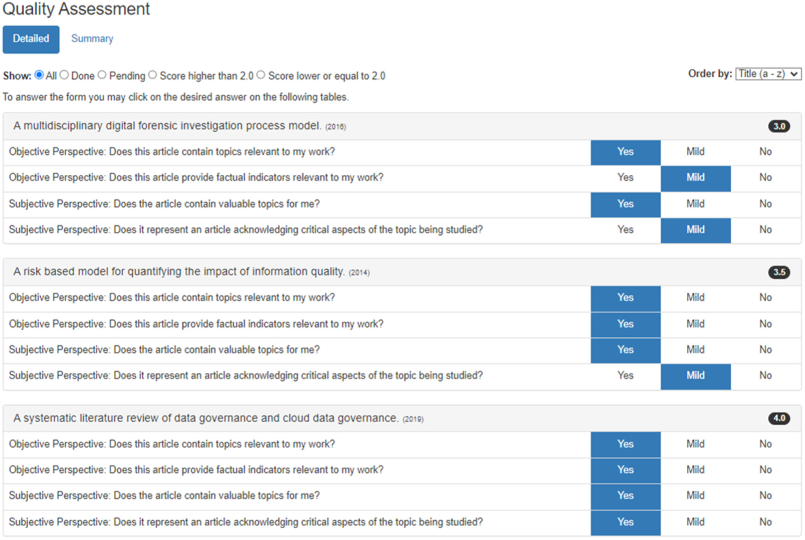Answer Yes for forensic article's factual indicators question
The image size is (805, 540).
[625, 178]
